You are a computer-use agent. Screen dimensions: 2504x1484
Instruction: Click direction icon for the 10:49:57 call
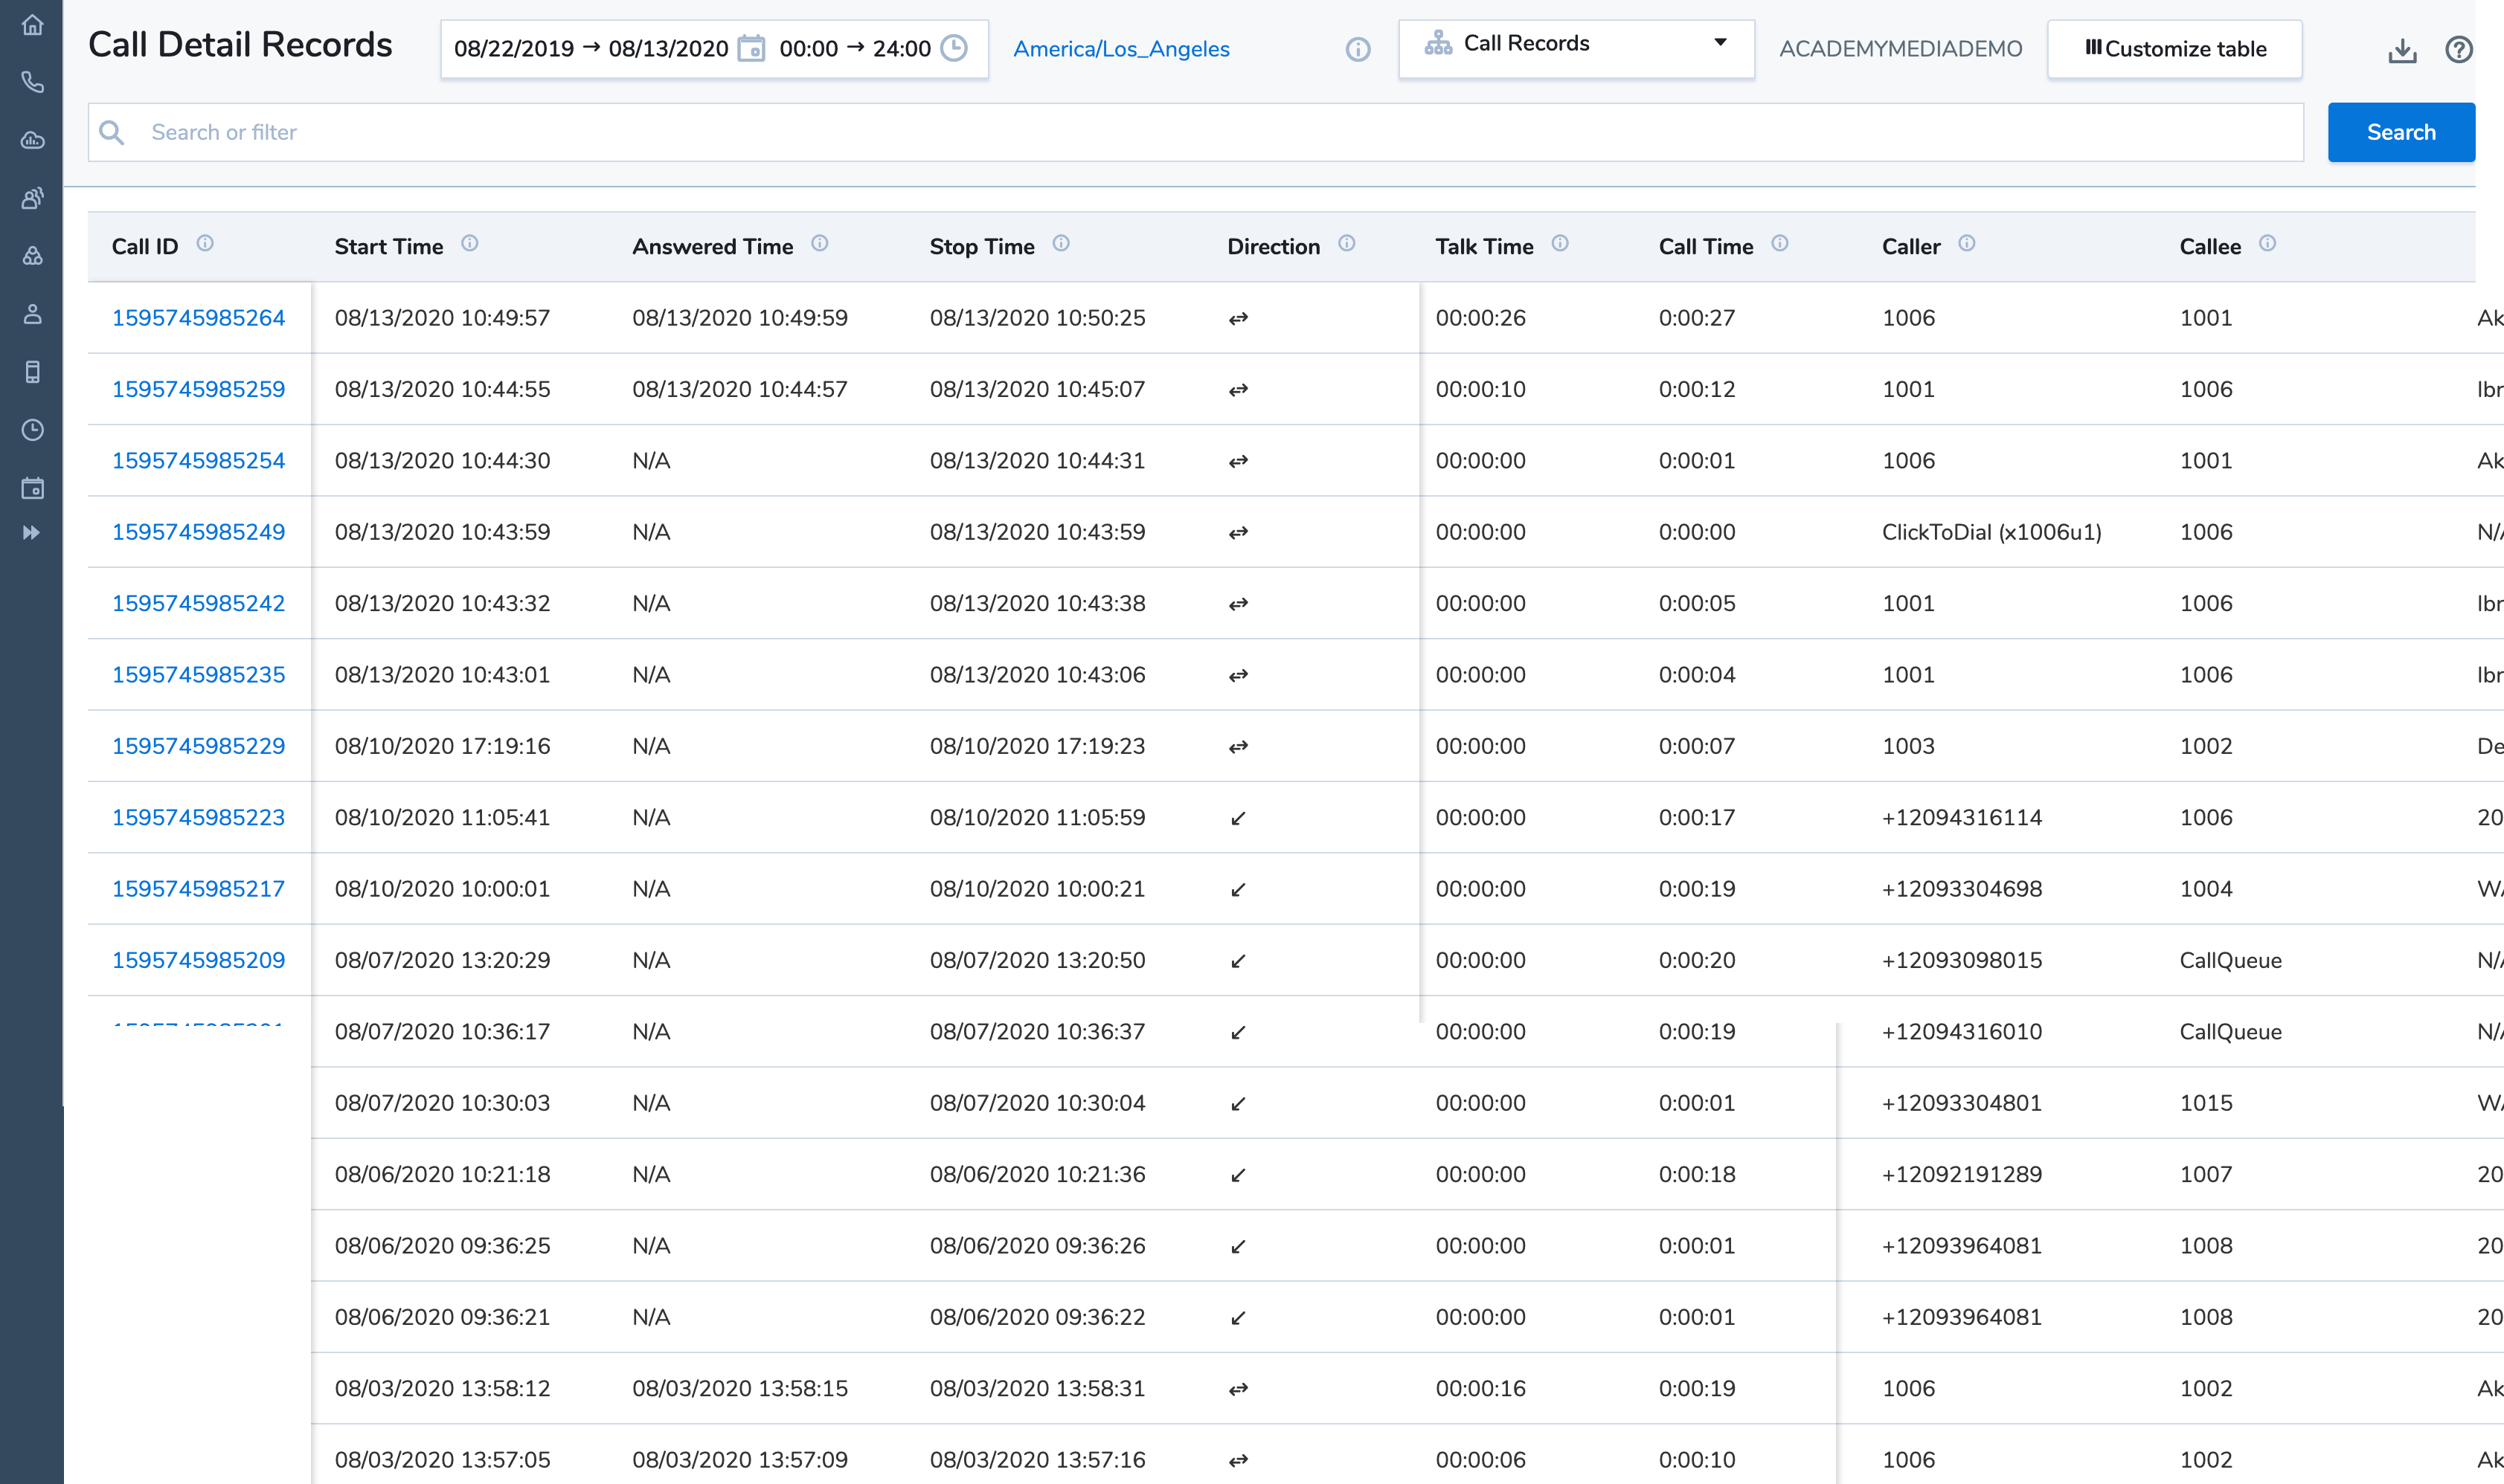click(1239, 319)
